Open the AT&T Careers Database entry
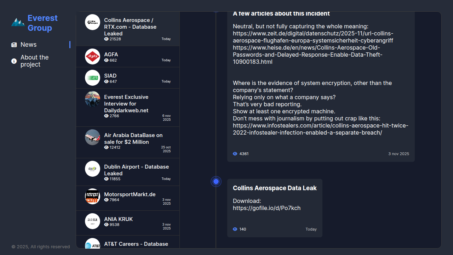Image resolution: width=453 pixels, height=255 pixels. pos(136,244)
